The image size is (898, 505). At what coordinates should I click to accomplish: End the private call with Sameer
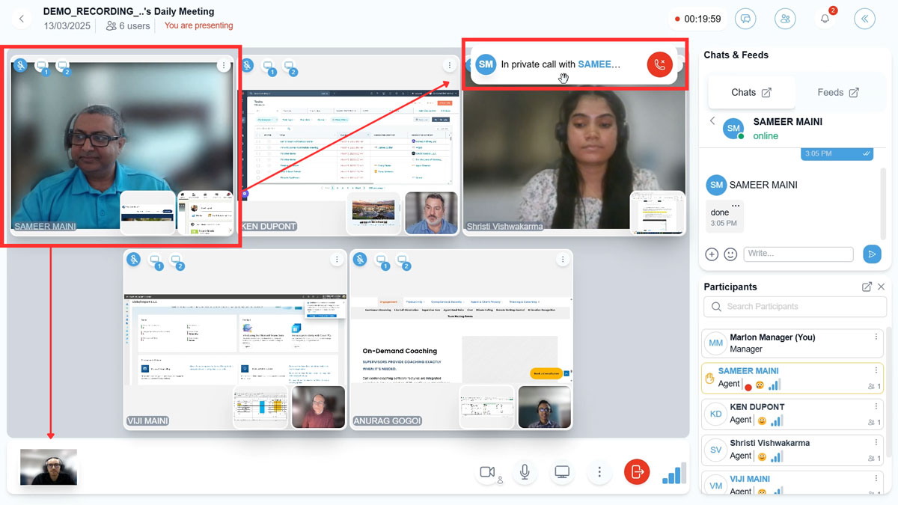[x=659, y=64]
